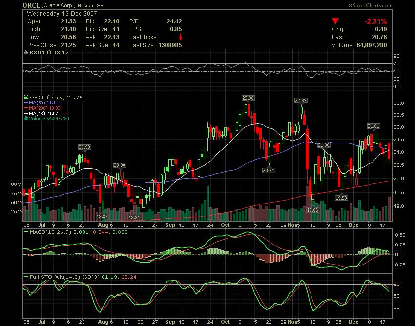Click the EPS value 0.85
Image resolution: width=415 pixels, height=326 pixels.
coord(176,29)
